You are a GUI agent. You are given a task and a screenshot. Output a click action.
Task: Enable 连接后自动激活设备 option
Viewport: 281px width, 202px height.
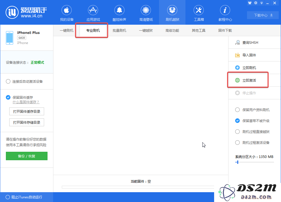coord(8,81)
